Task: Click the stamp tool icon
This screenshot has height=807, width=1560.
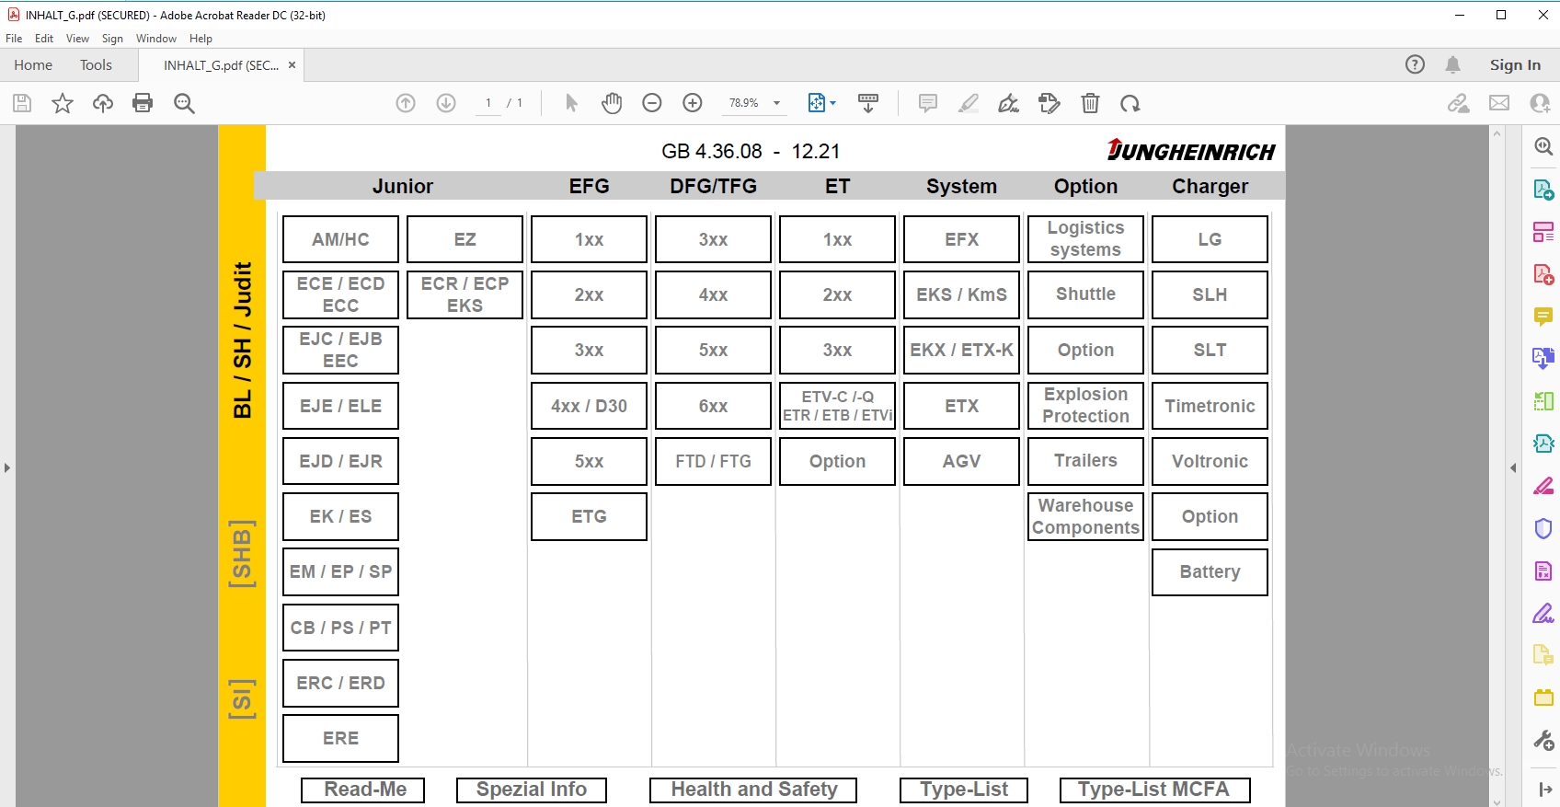Action: click(1050, 103)
